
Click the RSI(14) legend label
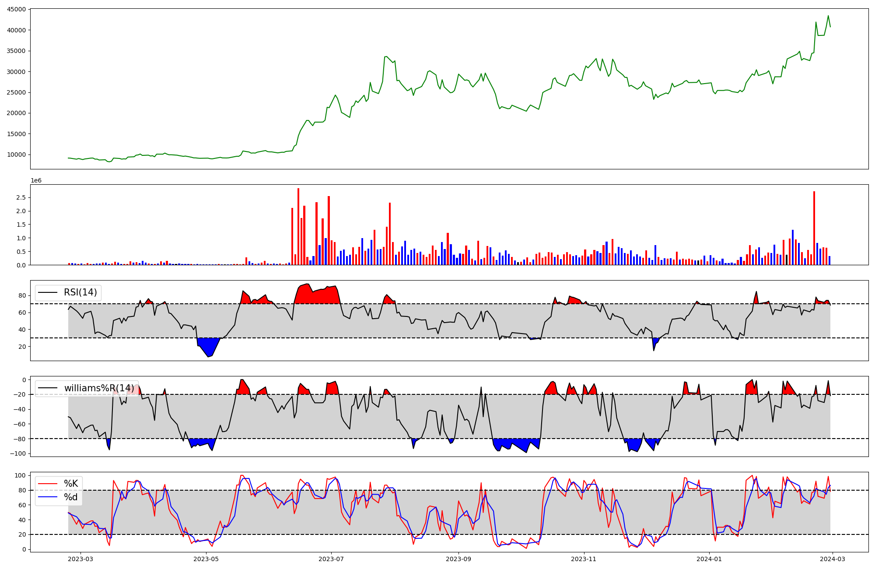coord(80,292)
